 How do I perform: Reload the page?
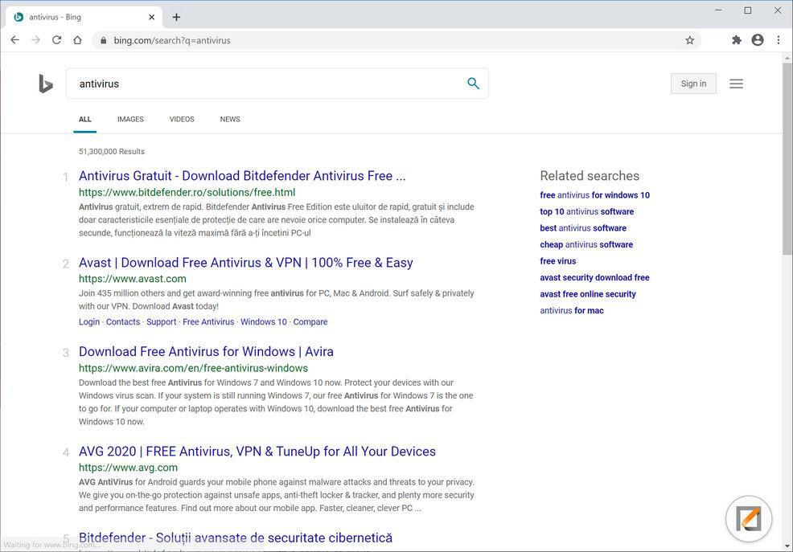pos(56,40)
